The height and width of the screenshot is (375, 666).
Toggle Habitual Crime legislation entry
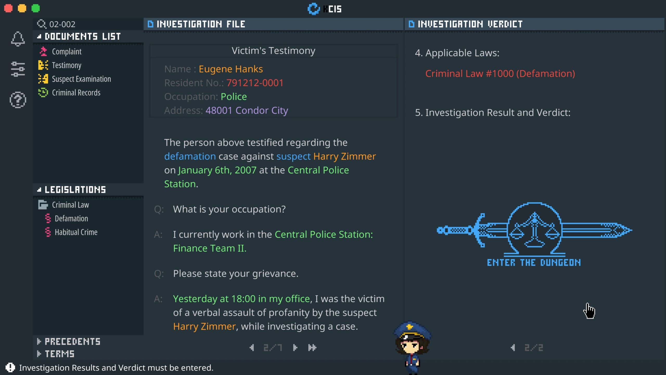75,232
